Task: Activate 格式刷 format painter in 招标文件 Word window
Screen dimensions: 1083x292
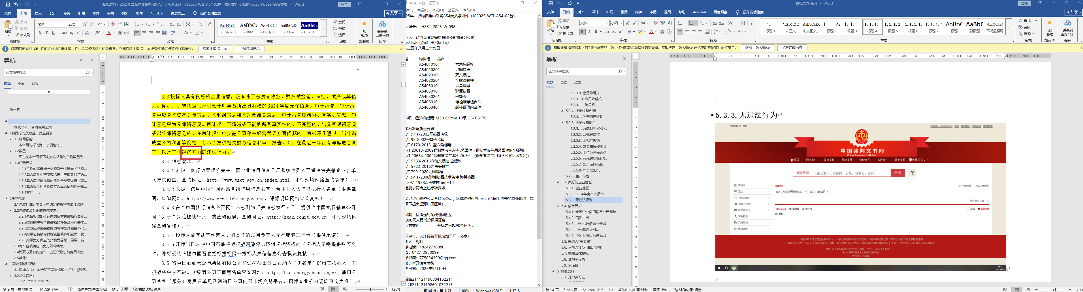Action: pyautogui.click(x=22, y=35)
